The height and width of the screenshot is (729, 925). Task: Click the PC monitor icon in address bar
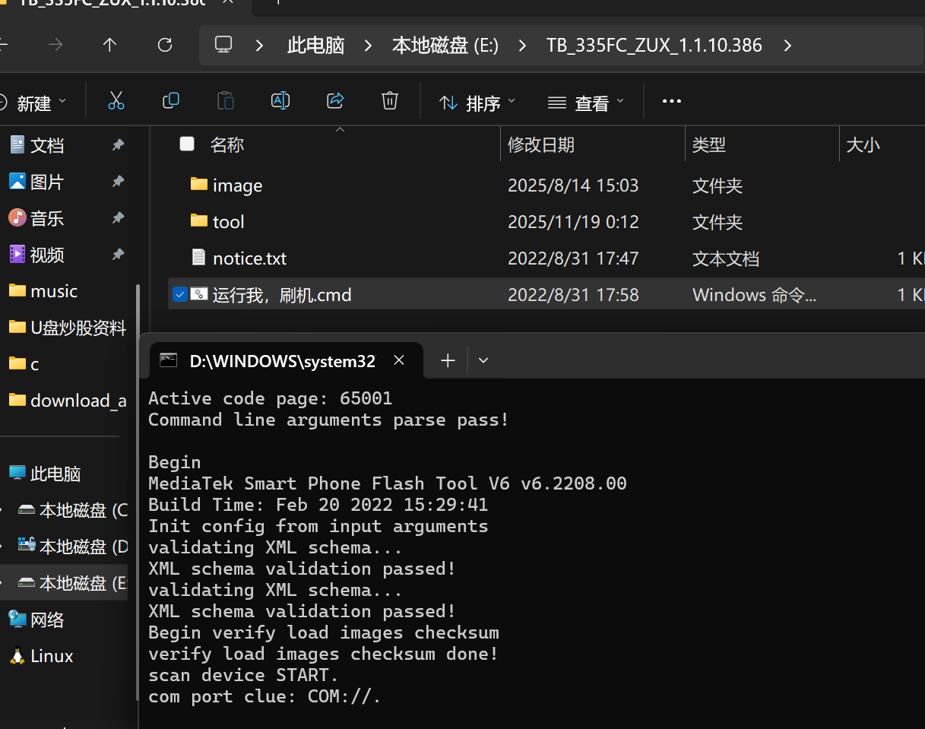[x=223, y=44]
